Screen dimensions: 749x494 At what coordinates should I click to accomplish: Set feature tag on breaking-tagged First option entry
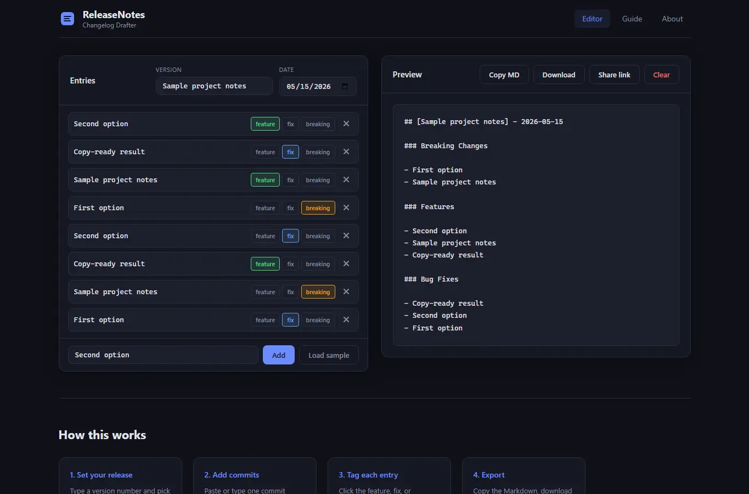[x=265, y=208]
